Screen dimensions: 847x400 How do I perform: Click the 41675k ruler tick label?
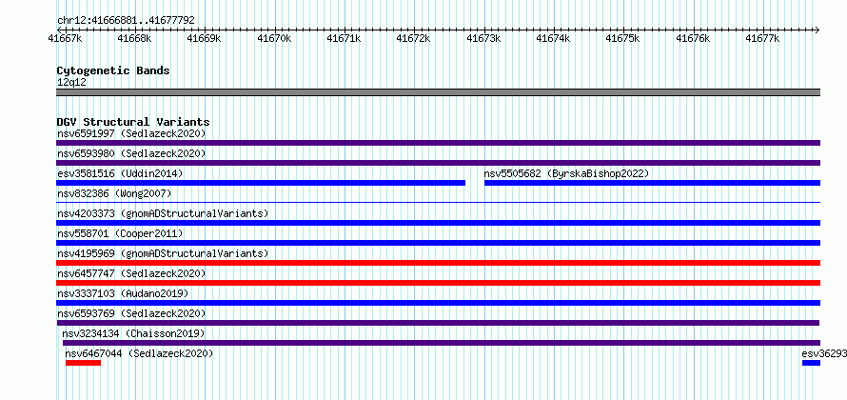pyautogui.click(x=622, y=38)
